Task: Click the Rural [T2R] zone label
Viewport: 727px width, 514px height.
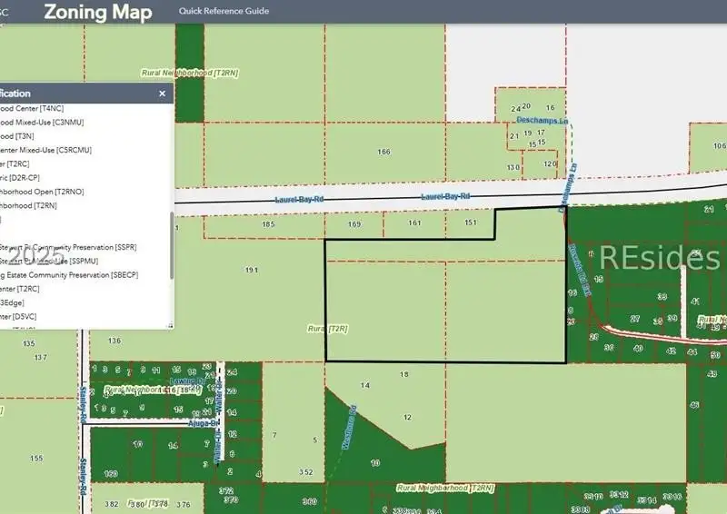Action: click(328, 326)
